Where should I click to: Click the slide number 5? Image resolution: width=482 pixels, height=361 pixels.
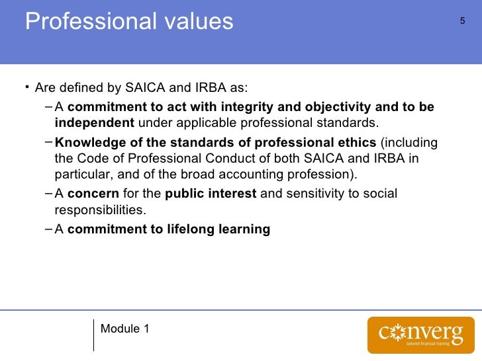(462, 21)
